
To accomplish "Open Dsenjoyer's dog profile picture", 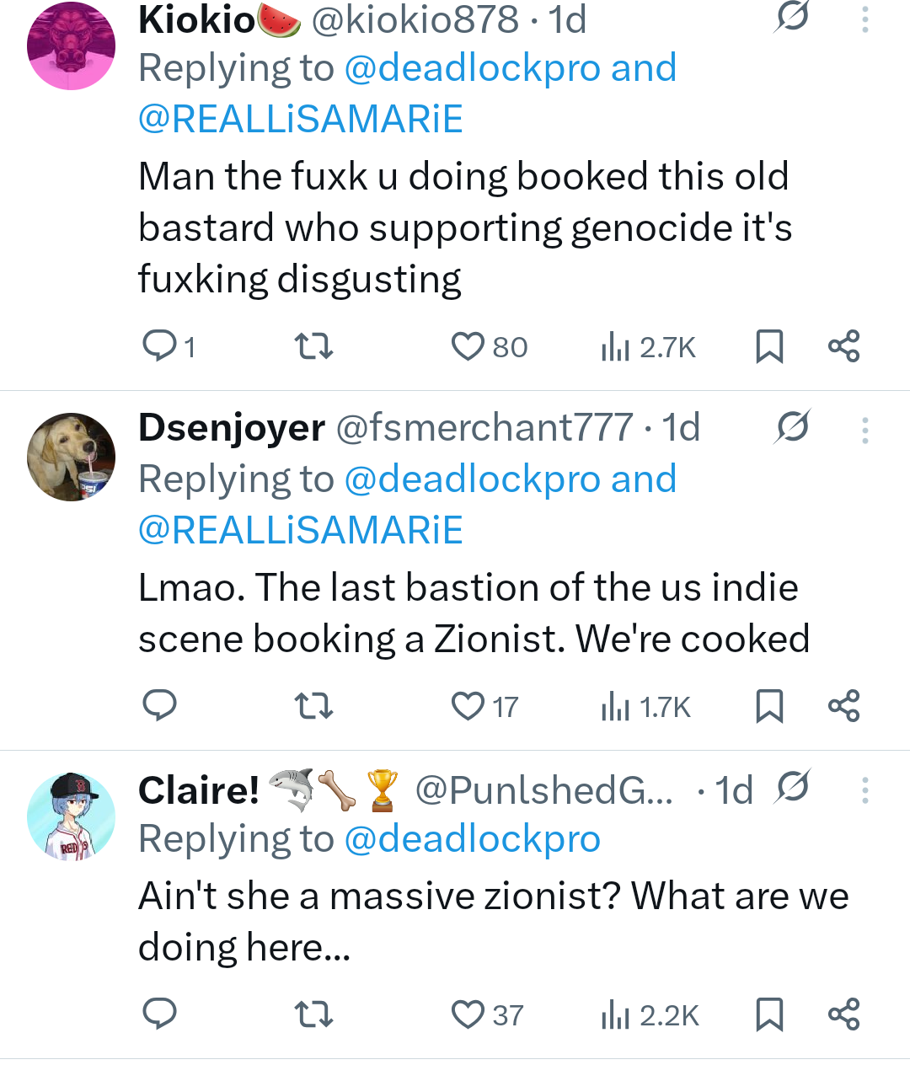I will pyautogui.click(x=72, y=458).
